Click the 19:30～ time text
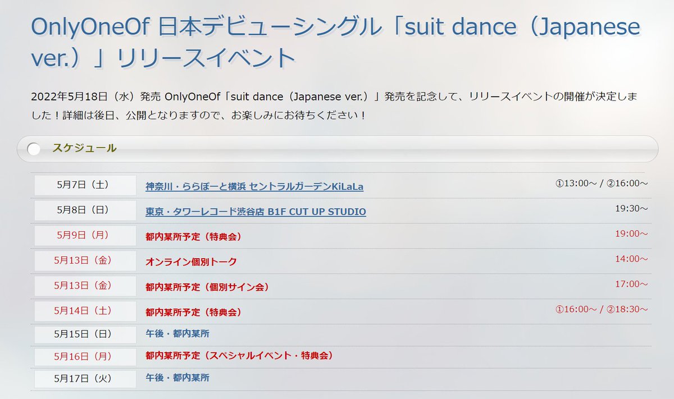This screenshot has height=399, width=674. tap(632, 208)
